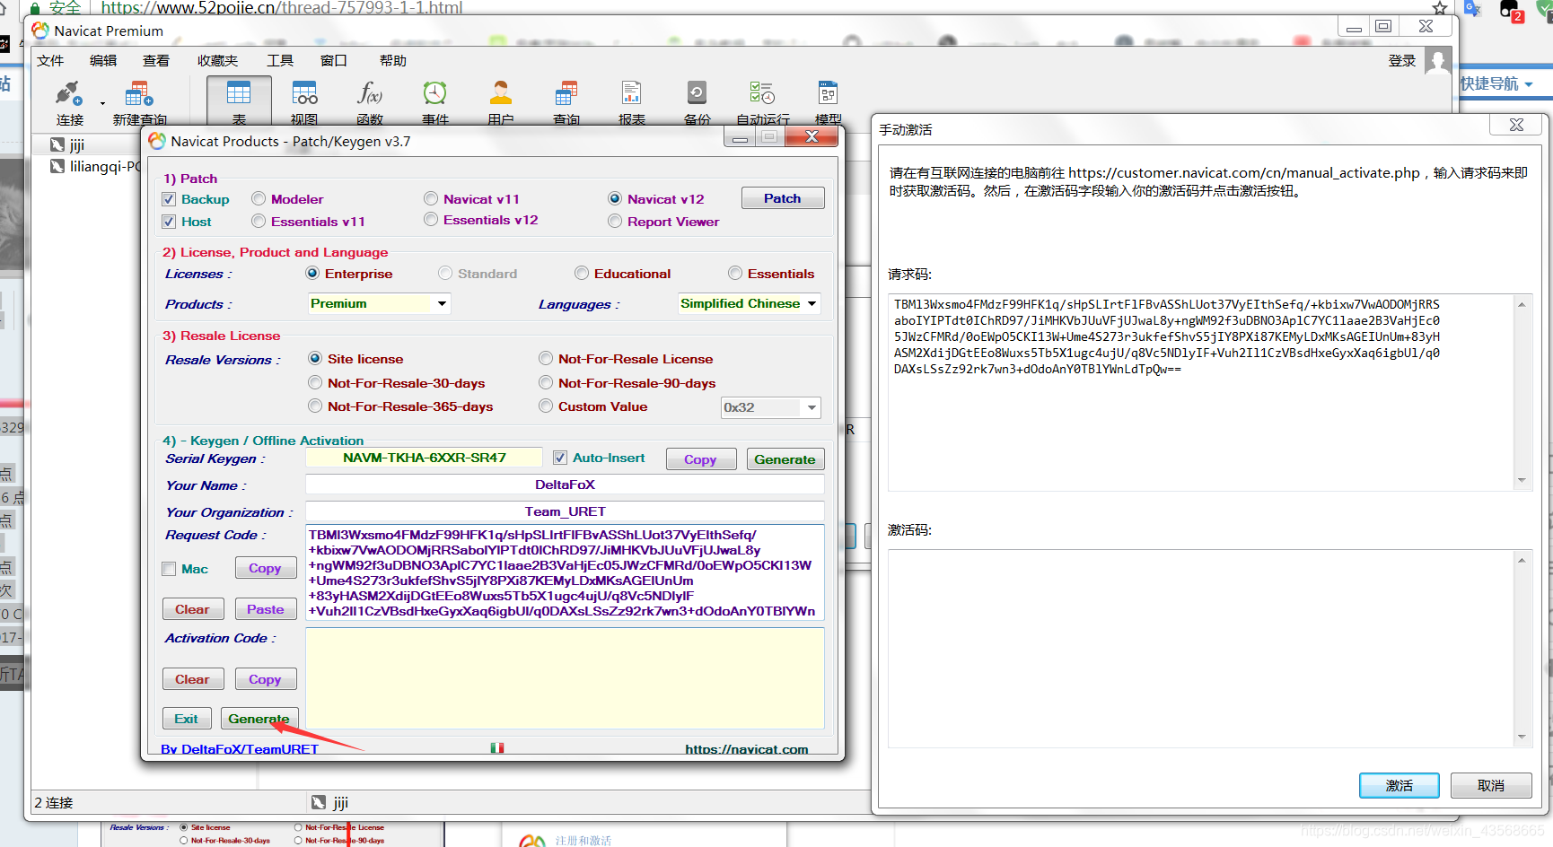Click the user avatar beside 登录
This screenshot has width=1553, height=847.
(x=1438, y=61)
